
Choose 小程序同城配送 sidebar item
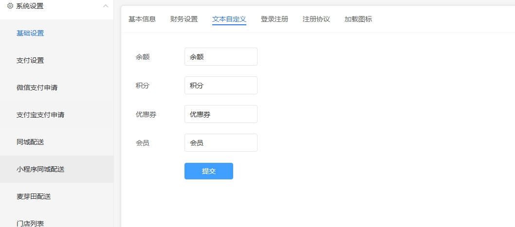tap(40, 169)
